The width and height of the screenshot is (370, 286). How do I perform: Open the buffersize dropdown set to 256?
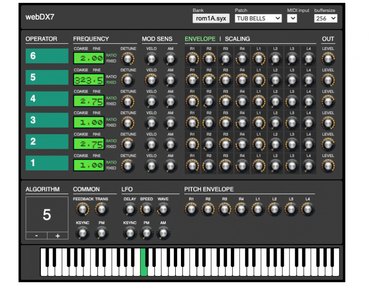pyautogui.click(x=325, y=19)
